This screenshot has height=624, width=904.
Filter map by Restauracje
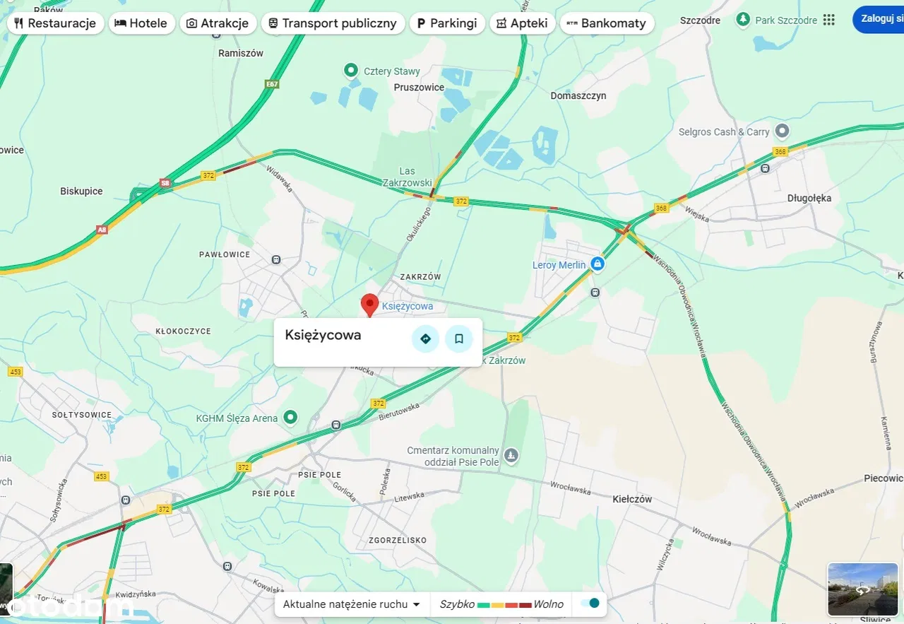(x=55, y=23)
